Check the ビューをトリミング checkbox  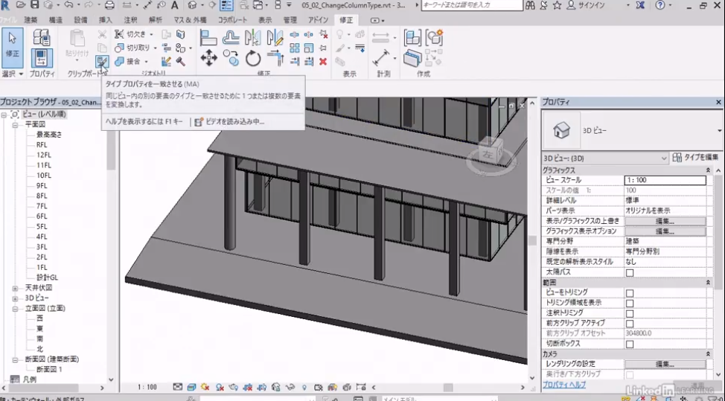click(630, 293)
